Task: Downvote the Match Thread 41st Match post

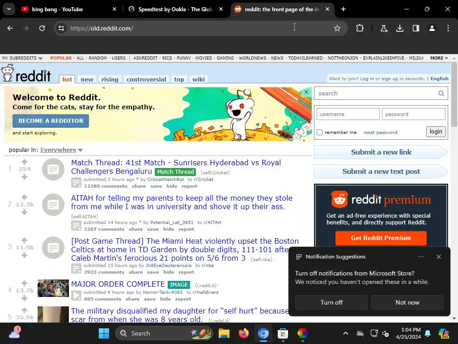Action: 24,176
